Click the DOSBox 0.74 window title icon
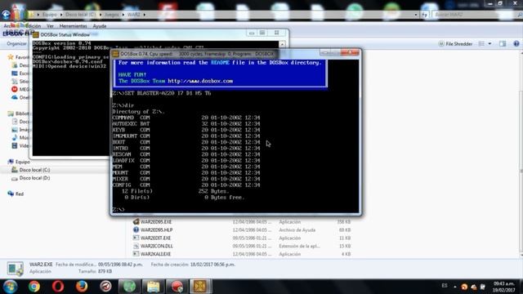This screenshot has height=294, width=523. [115, 54]
